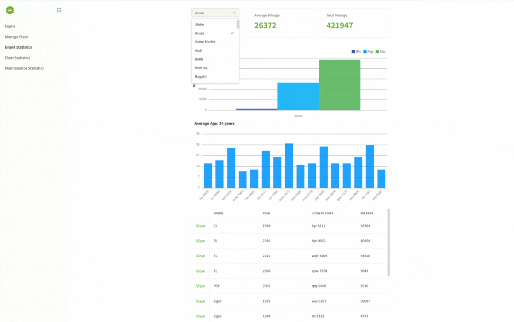Click the green hexagon car logo
This screenshot has height=322, width=514.
pyautogui.click(x=10, y=10)
